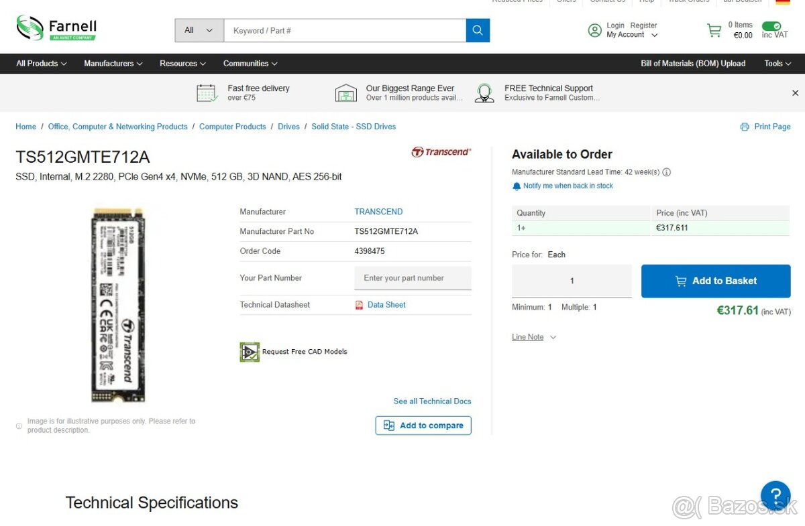The height and width of the screenshot is (526, 805).
Task: Select the German flag language icon
Action: click(x=783, y=2)
